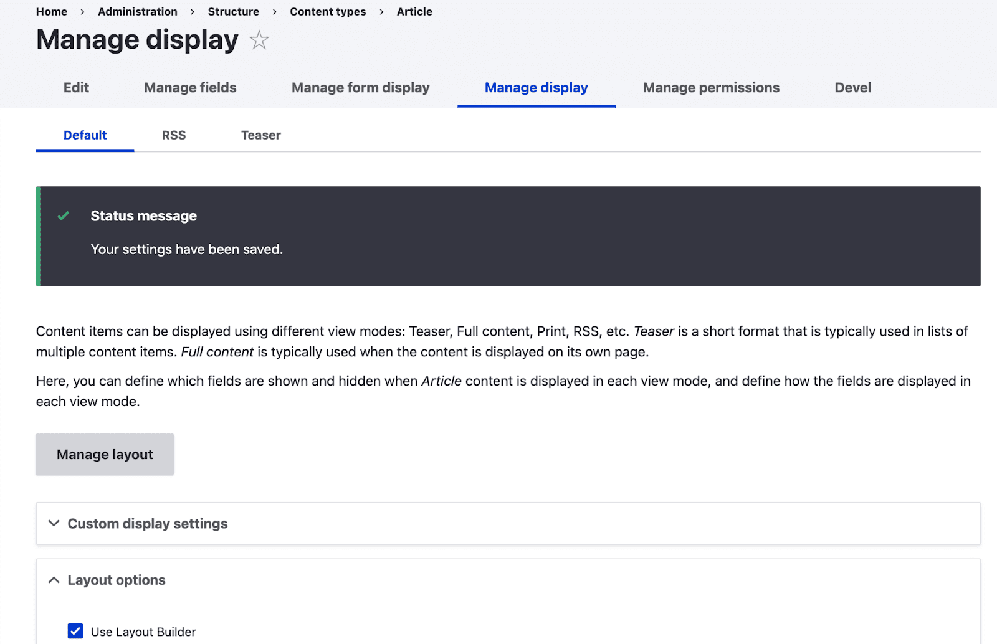Follow the Content types breadcrumb link

click(328, 12)
